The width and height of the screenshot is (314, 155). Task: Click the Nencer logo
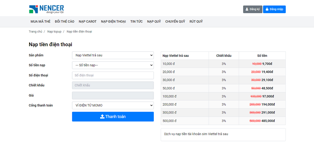pyautogui.click(x=46, y=9)
